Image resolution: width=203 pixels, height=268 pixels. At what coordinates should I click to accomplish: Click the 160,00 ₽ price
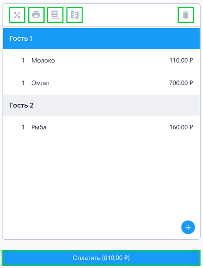click(181, 127)
